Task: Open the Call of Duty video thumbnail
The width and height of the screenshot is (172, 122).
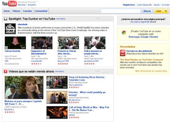Action: point(57,113)
